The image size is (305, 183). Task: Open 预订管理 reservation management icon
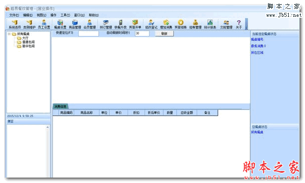coord(106,24)
